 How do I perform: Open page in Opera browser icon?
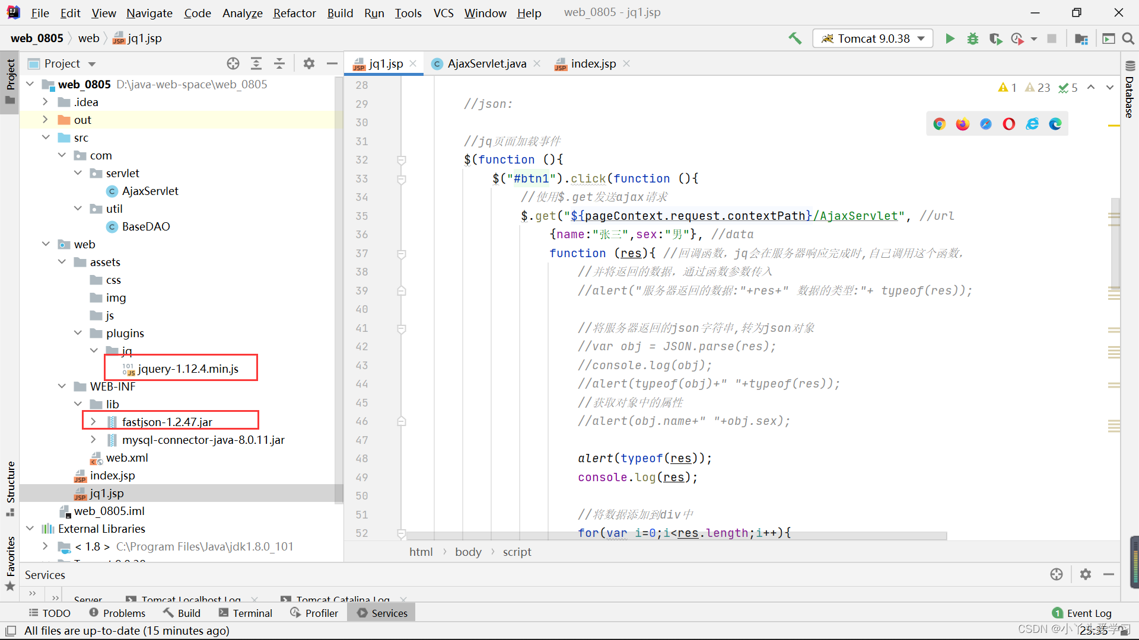point(1008,124)
